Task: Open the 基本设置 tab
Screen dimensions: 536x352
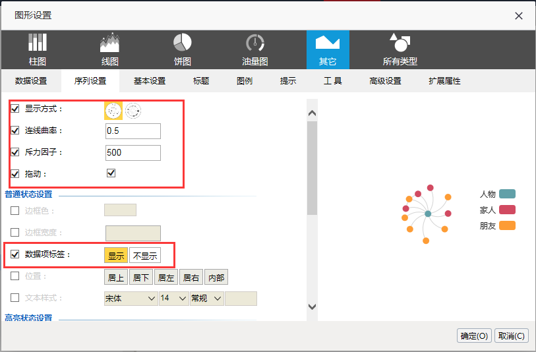Action: pyautogui.click(x=150, y=81)
